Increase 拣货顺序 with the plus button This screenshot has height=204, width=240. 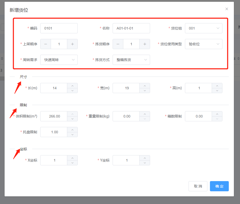click(145, 44)
